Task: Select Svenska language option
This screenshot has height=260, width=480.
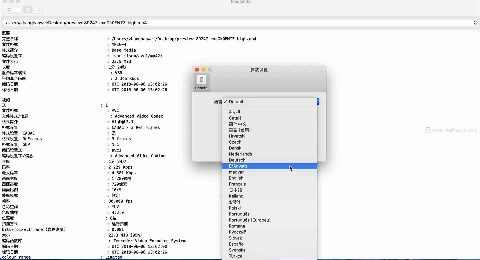Action: [x=269, y=250]
